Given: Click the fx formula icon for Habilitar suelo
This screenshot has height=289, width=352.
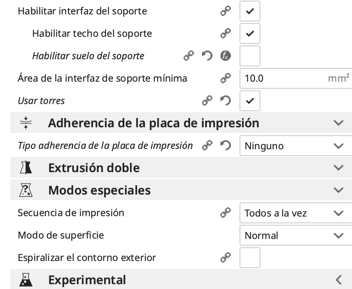Looking at the screenshot, I should [226, 56].
